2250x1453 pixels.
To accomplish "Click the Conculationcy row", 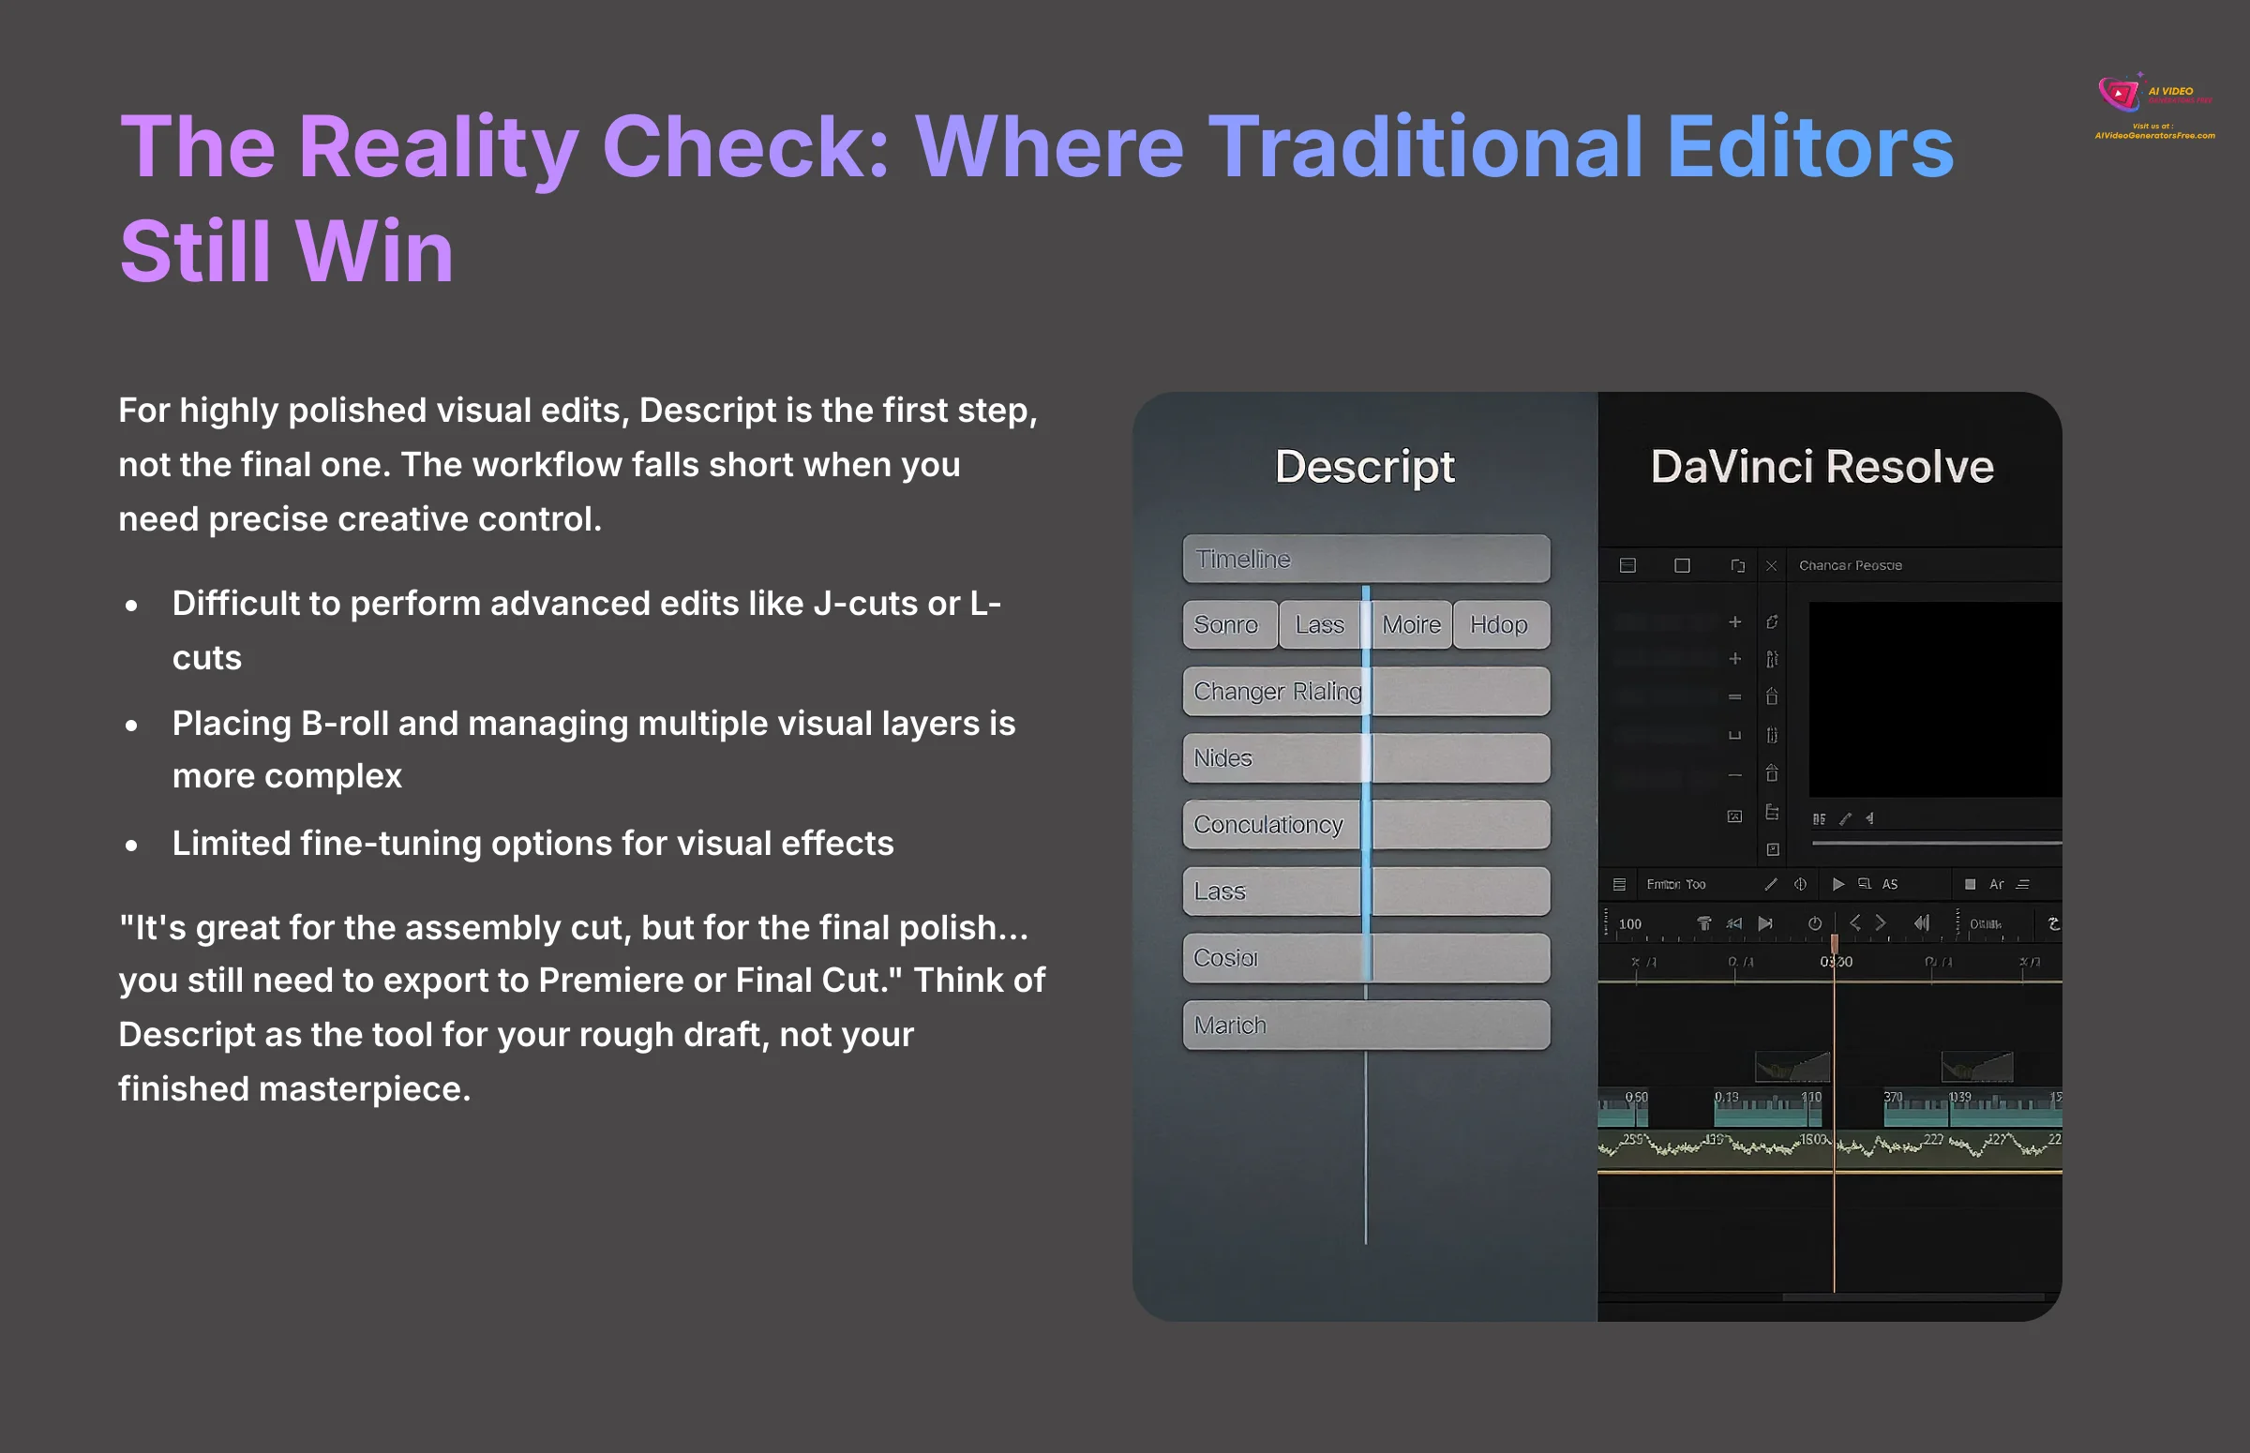I will [x=1365, y=825].
